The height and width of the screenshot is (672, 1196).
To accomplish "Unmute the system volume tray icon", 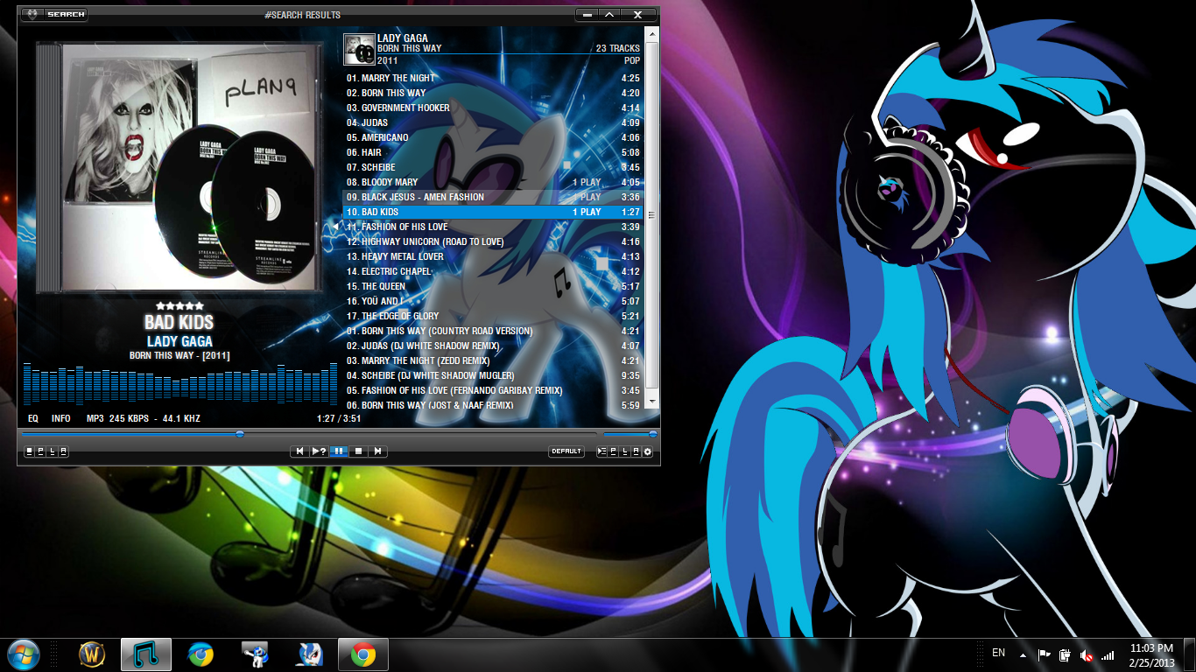I will pos(1087,654).
